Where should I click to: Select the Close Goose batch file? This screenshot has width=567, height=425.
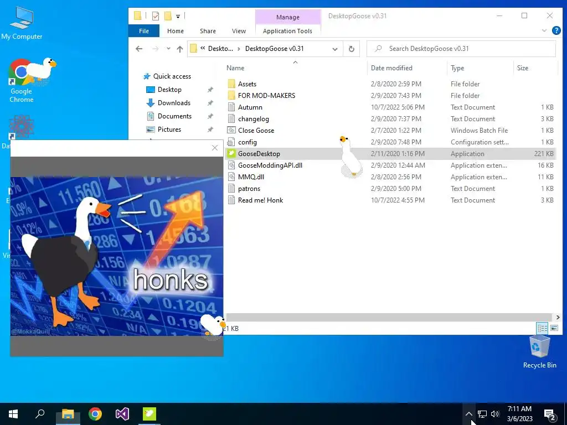point(256,131)
